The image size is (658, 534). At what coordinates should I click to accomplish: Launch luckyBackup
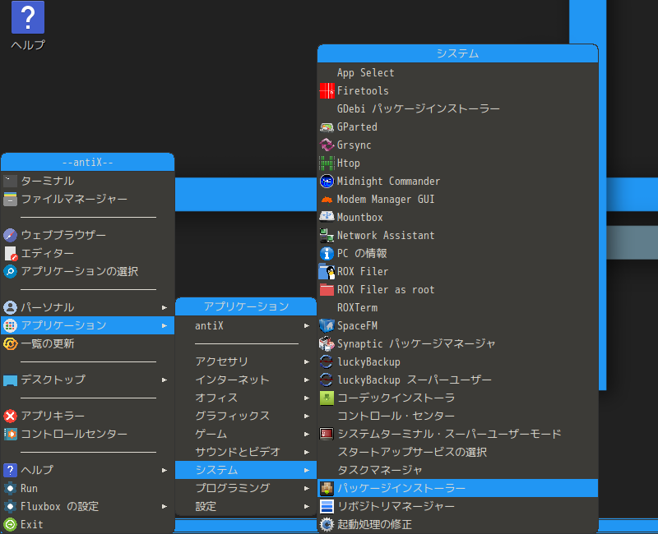coord(458,361)
